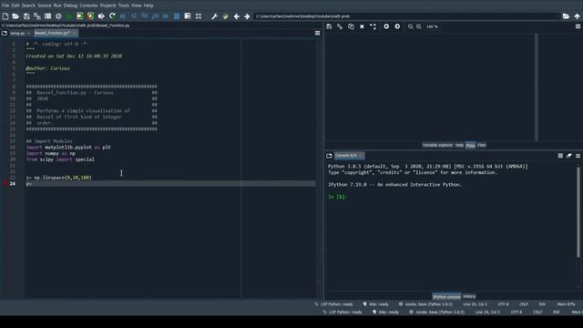This screenshot has height=328, width=583.
Task: Click the 'from scipy import special' line
Action: (x=60, y=159)
